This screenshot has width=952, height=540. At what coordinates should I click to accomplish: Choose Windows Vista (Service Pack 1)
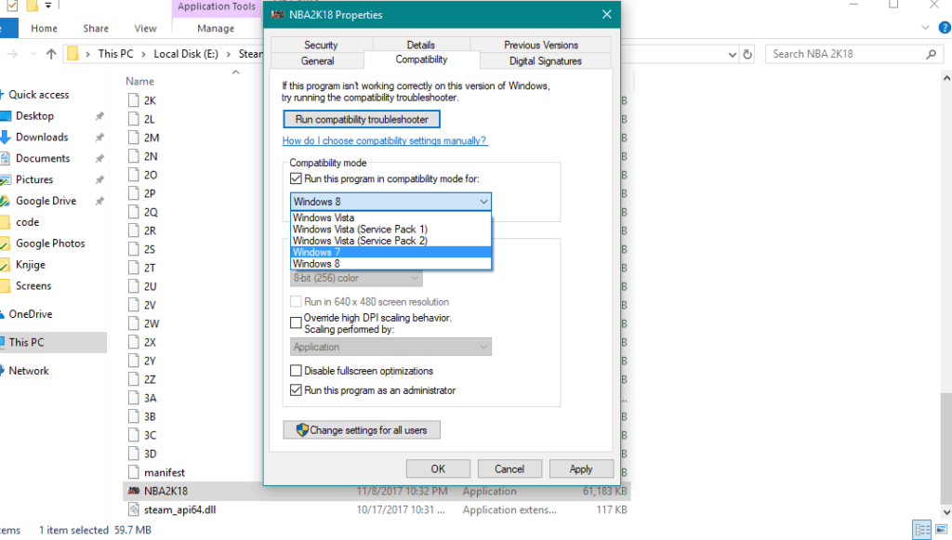[x=391, y=230]
